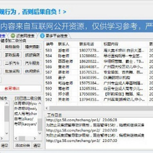Choose the 休闲娱乐 category button
This screenshot has height=153, width=153.
pyautogui.click(x=32, y=71)
